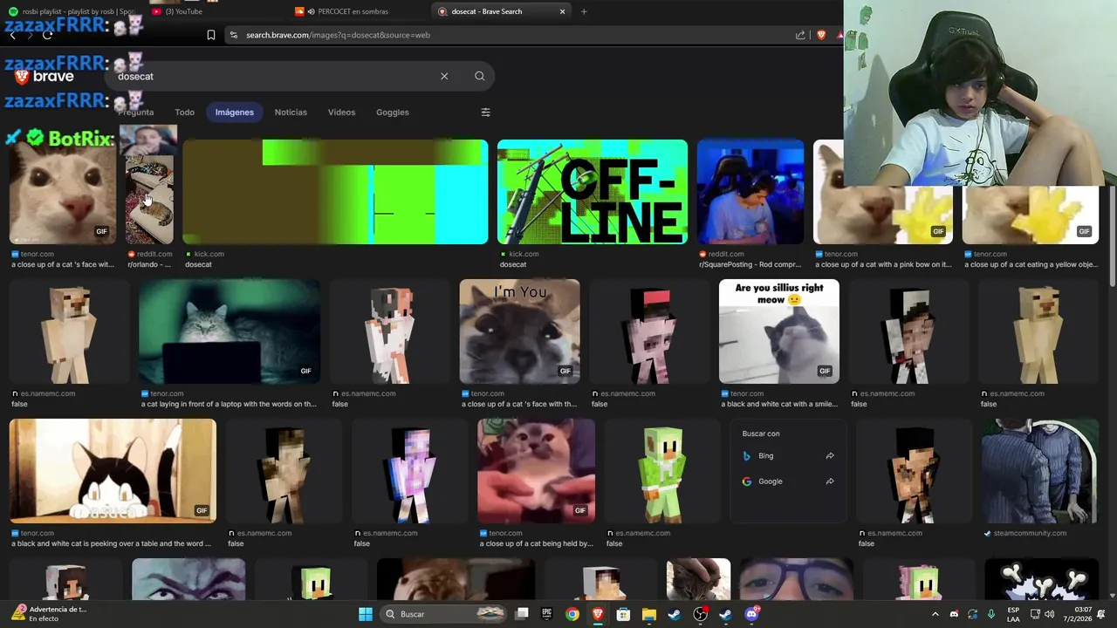
Task: Switch to the rosbi playlist Spotify tab
Action: (x=72, y=11)
